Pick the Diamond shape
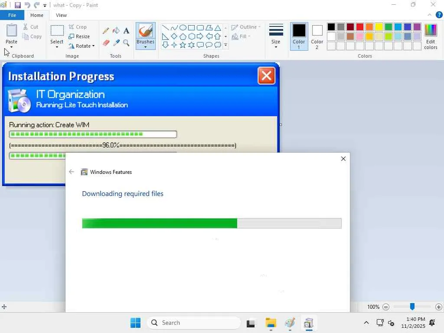This screenshot has height=333, width=444. pos(174,36)
